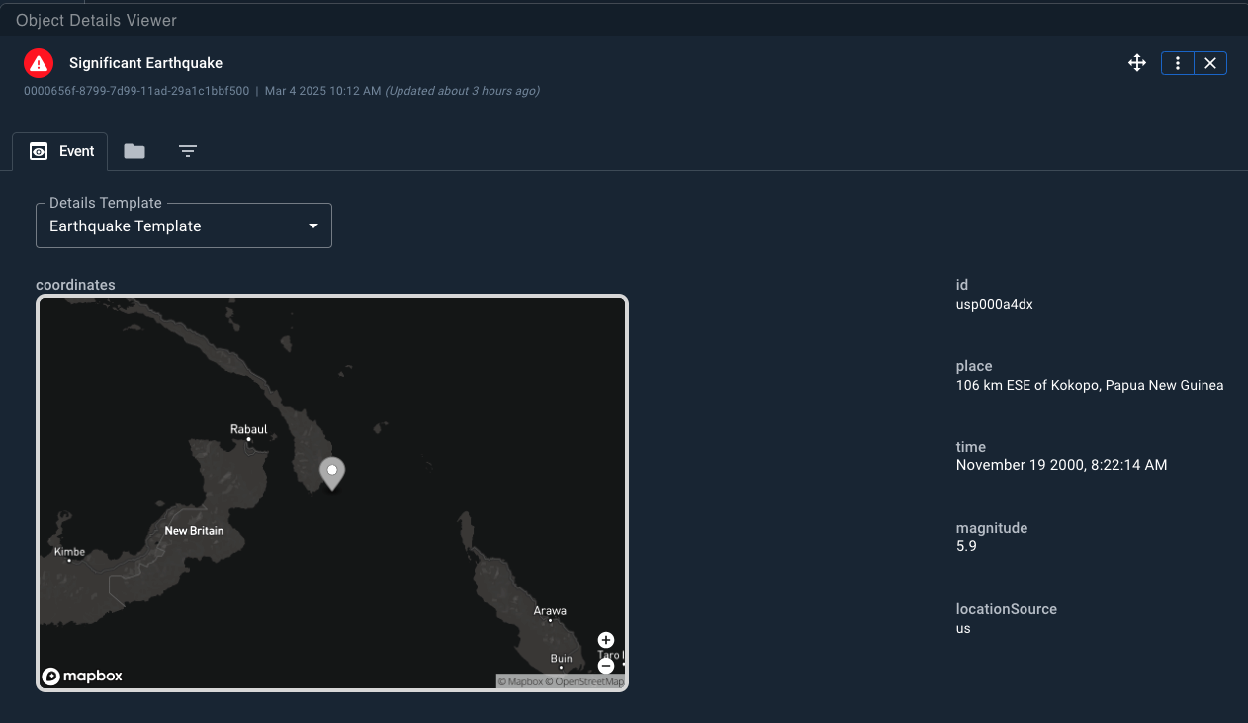Close the Significant Earthquake details panel

click(1210, 62)
